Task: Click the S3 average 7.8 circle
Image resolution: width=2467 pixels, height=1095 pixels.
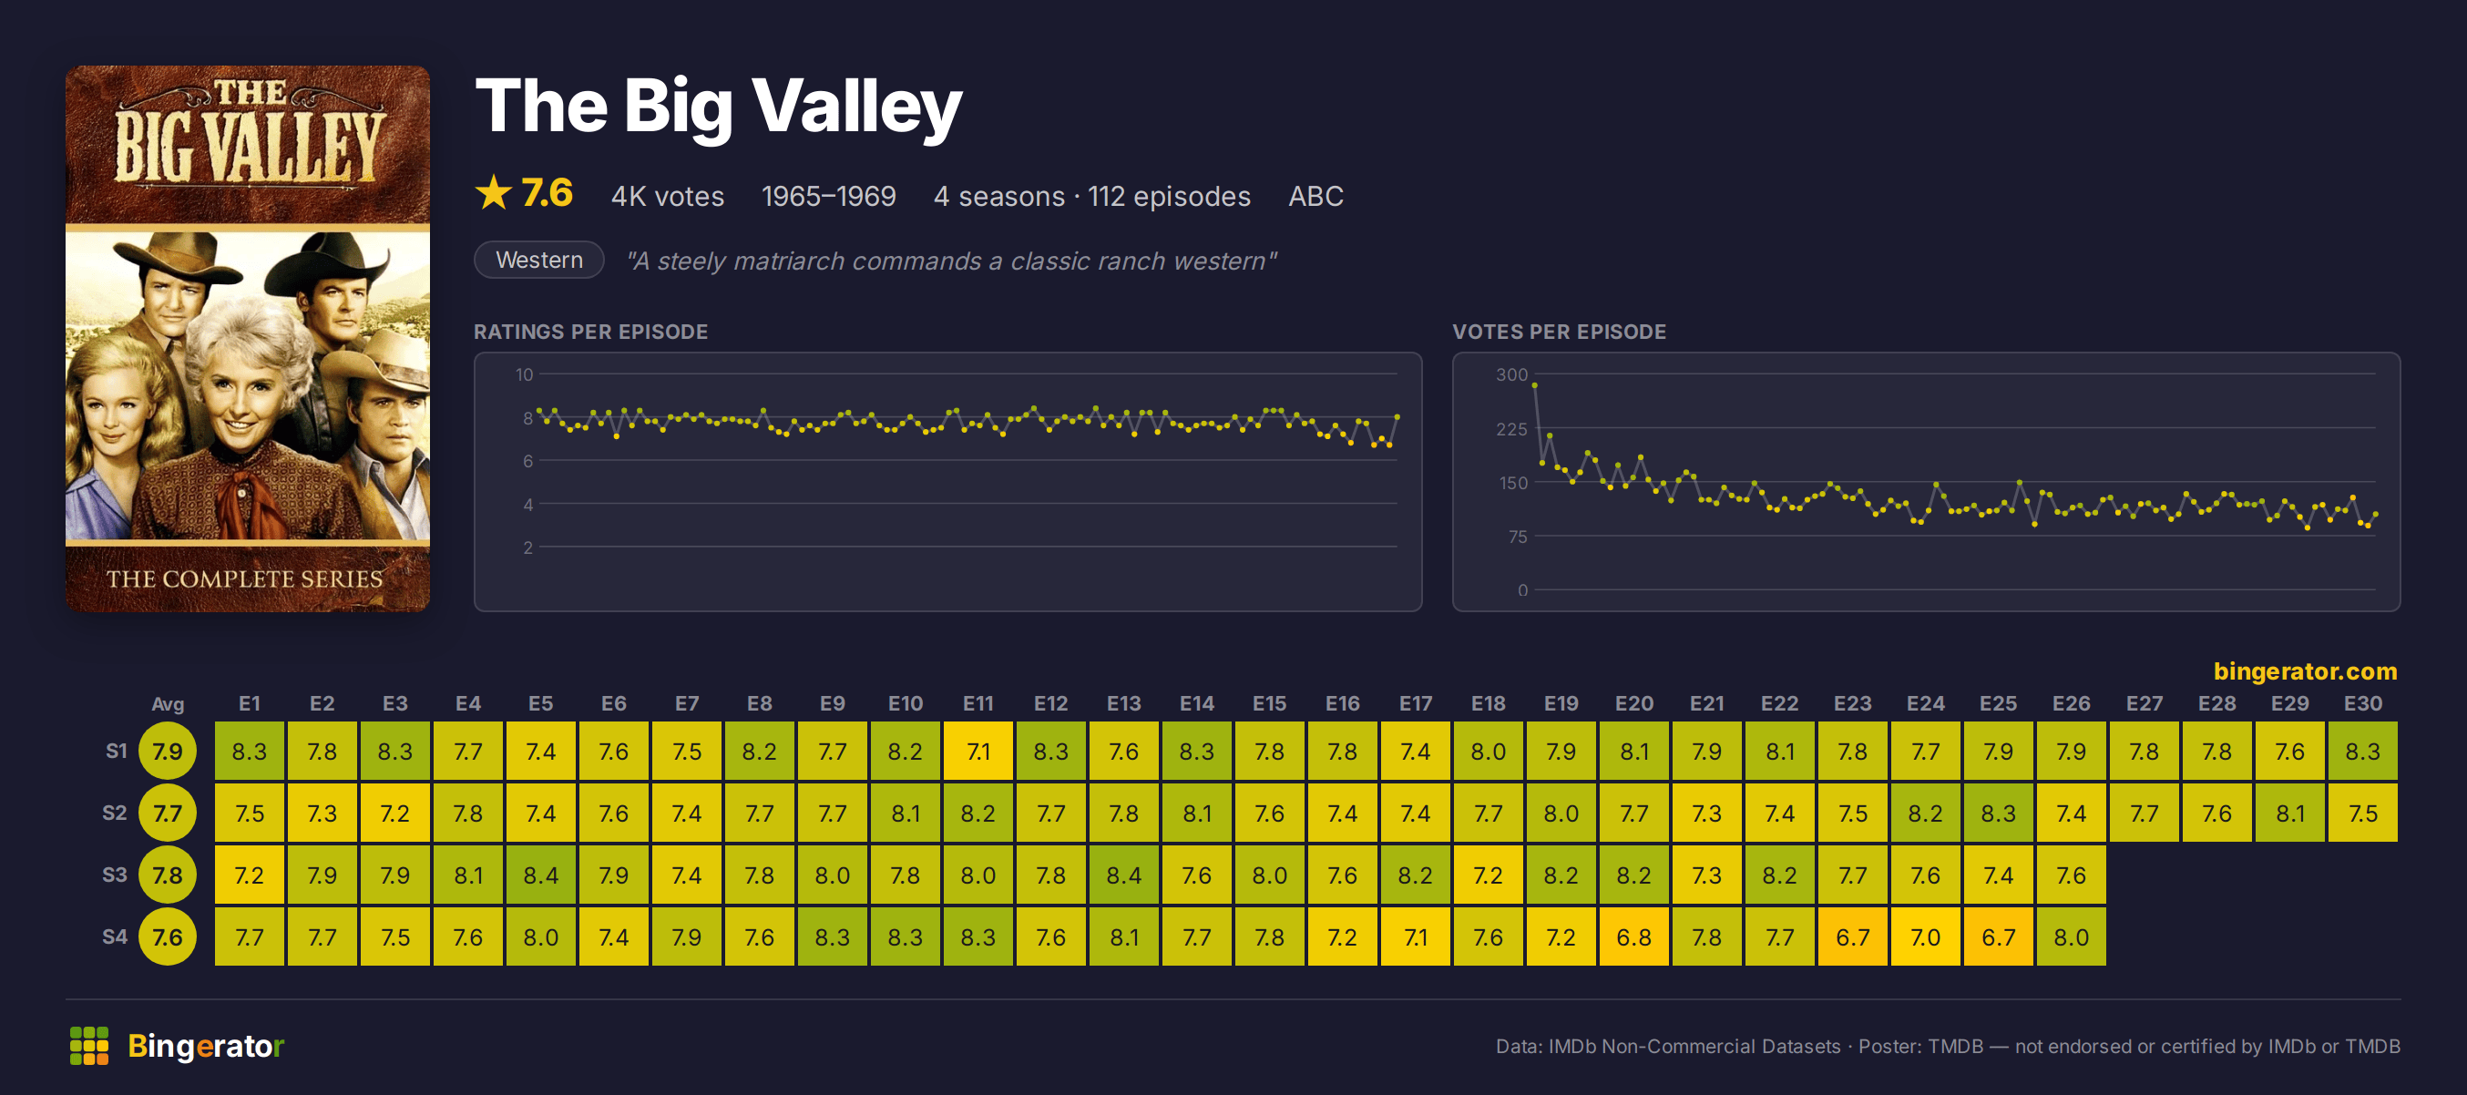Action: point(168,875)
